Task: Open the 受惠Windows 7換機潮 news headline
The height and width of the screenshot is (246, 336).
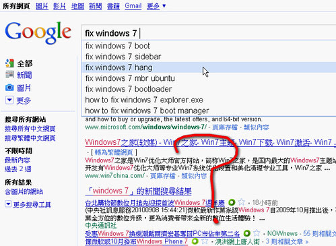Action: 162,234
